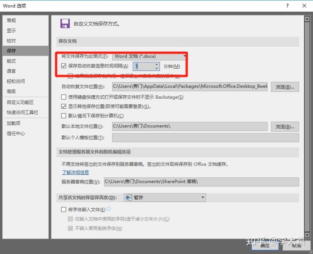Screen dimensions: 313x254
Task: Open the Word 文档 (*.docx) format dropdown
Action: [x=150, y=56]
